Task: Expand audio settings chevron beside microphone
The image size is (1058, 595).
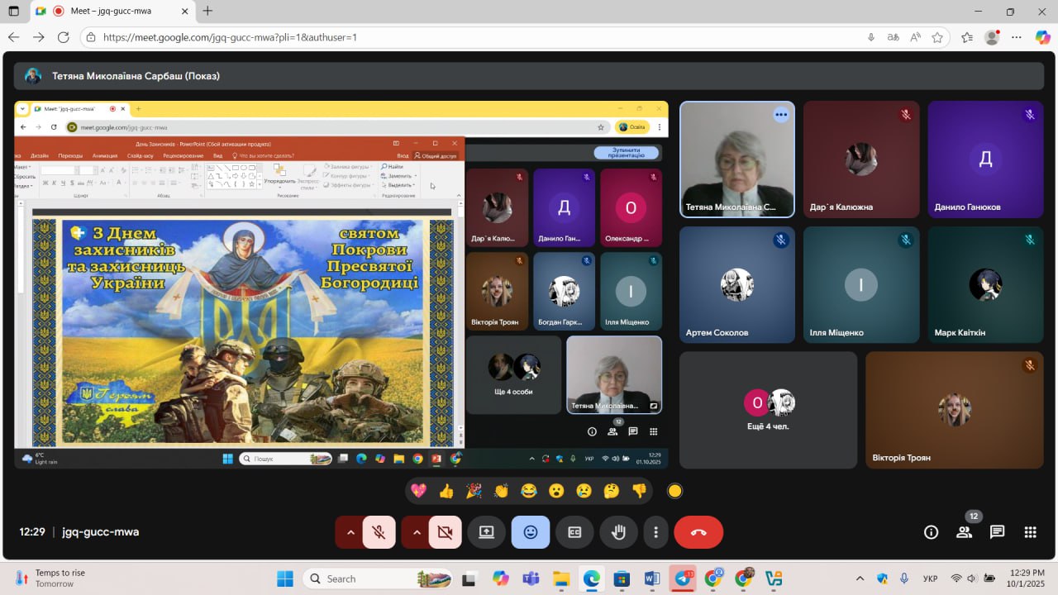Action: pos(350,532)
